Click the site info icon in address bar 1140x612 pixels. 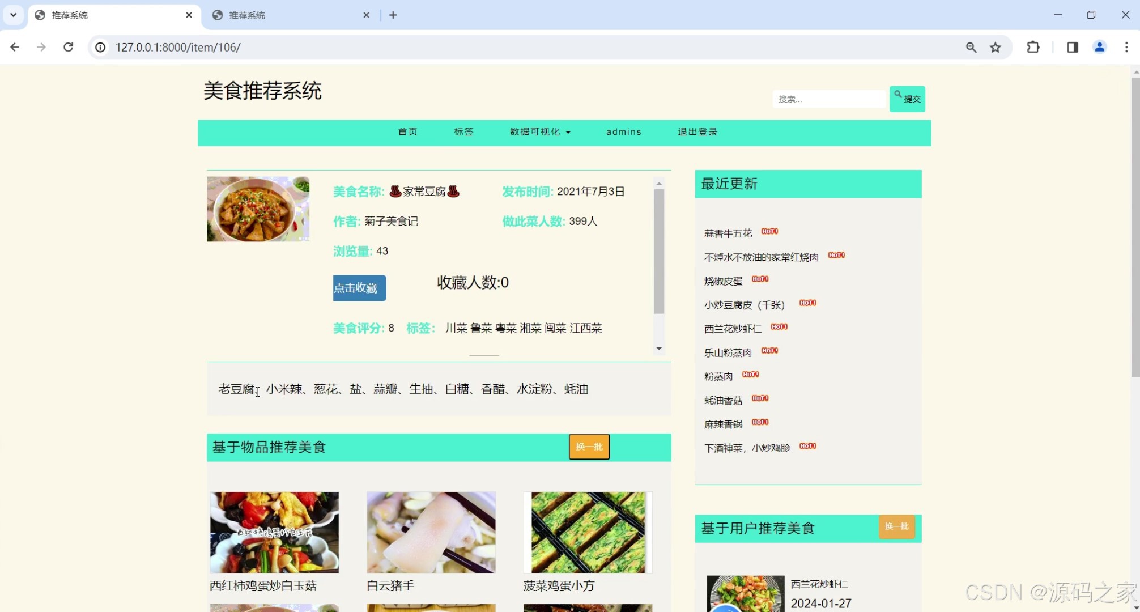(100, 47)
